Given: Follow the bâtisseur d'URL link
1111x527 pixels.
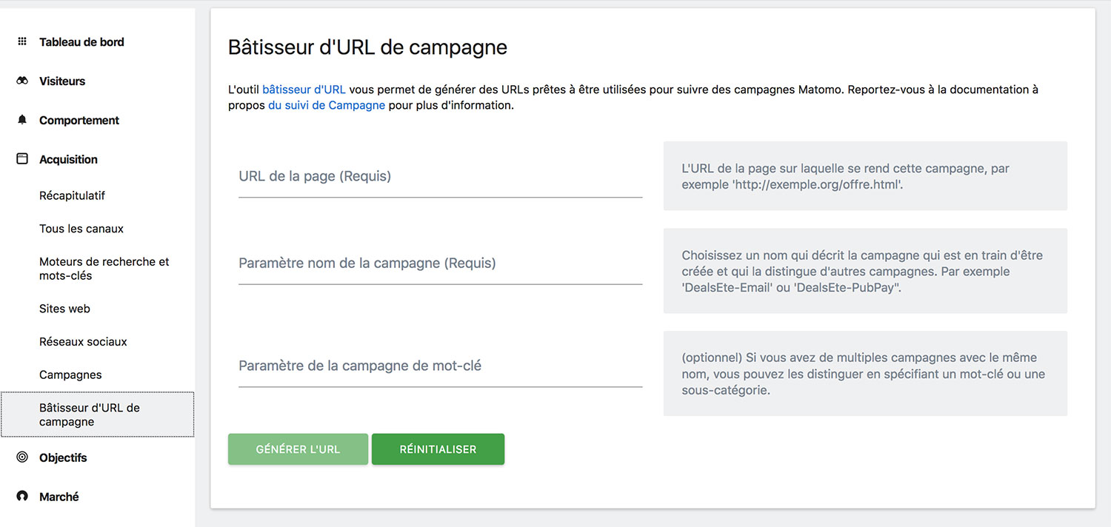Looking at the screenshot, I should point(304,90).
